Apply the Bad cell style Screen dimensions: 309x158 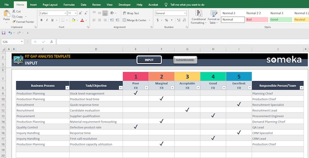[257, 20]
